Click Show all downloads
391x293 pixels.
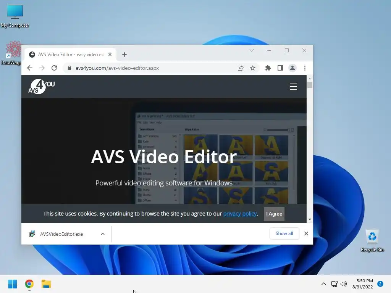pos(284,233)
